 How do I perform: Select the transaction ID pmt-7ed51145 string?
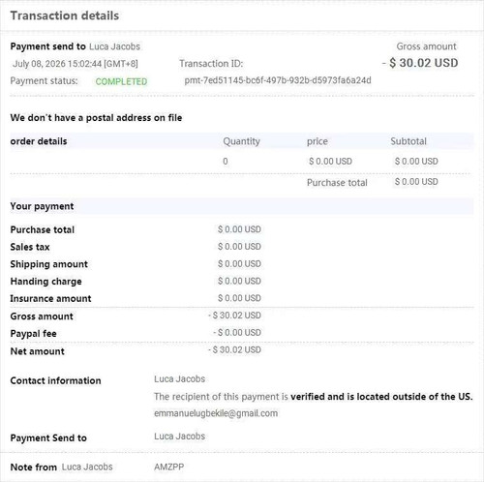[278, 80]
